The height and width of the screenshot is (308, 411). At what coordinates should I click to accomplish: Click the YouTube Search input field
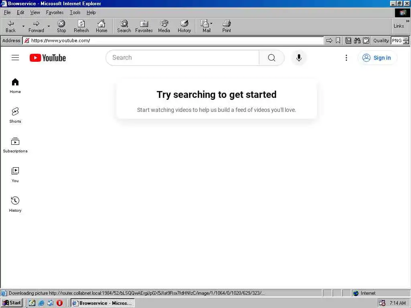(183, 58)
